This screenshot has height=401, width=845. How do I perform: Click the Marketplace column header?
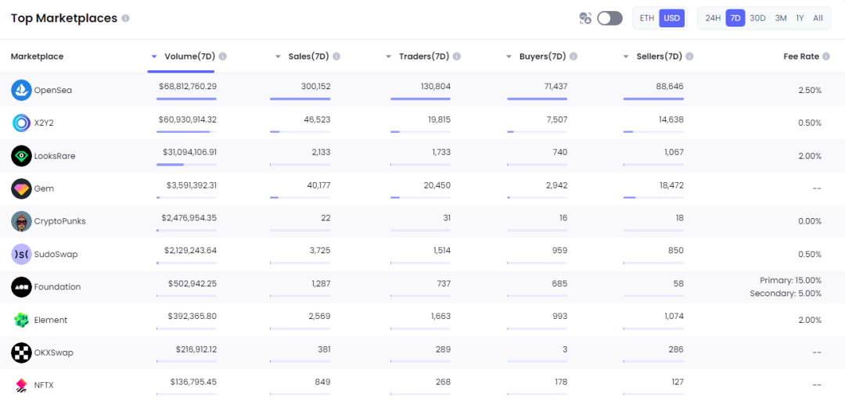(x=38, y=56)
